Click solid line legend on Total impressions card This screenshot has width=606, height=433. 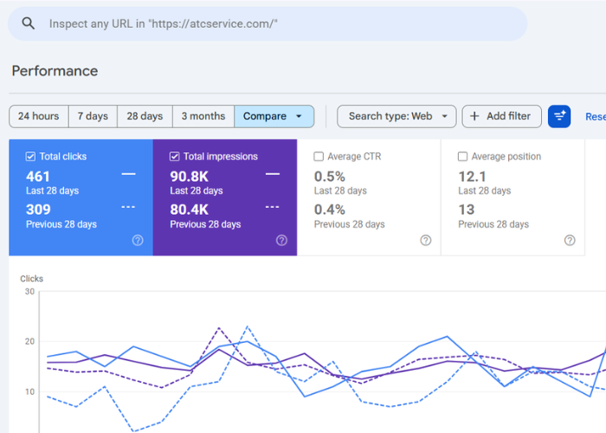[x=273, y=174]
